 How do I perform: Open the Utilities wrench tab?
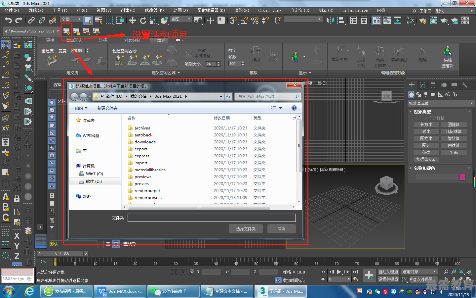[464, 85]
